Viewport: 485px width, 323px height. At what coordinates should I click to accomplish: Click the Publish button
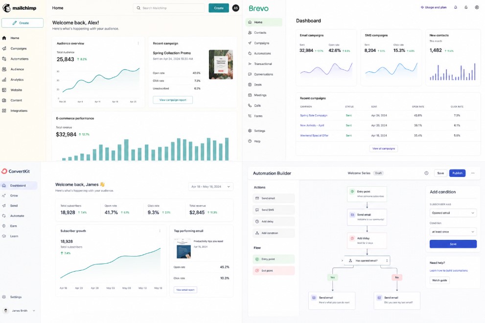[457, 173]
